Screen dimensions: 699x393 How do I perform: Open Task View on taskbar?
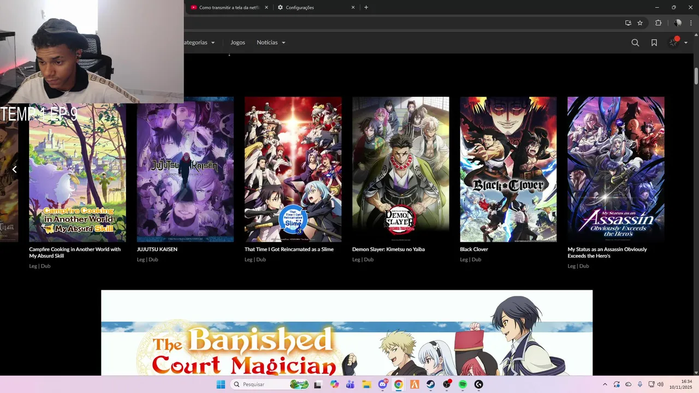(318, 384)
